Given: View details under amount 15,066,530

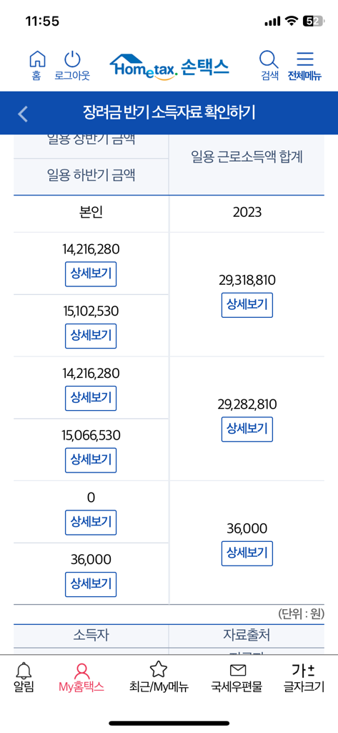Looking at the screenshot, I should click(91, 460).
